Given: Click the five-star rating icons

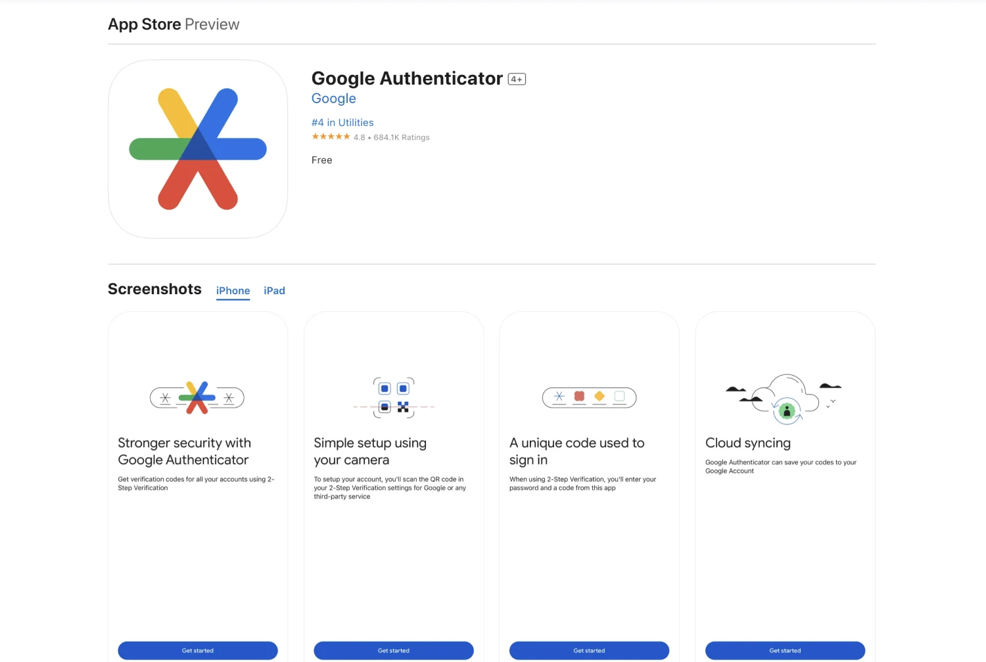Looking at the screenshot, I should click(x=331, y=137).
